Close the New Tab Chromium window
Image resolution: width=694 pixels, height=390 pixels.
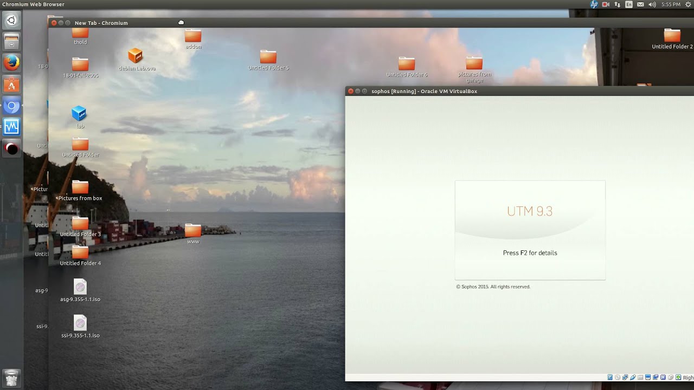pyautogui.click(x=54, y=23)
